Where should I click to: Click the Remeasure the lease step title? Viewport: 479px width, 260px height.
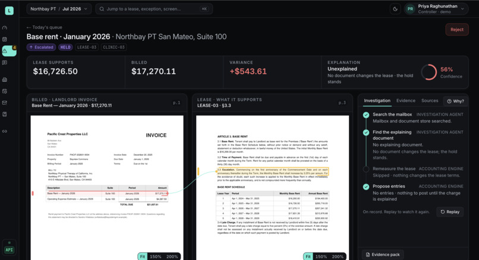(394, 169)
